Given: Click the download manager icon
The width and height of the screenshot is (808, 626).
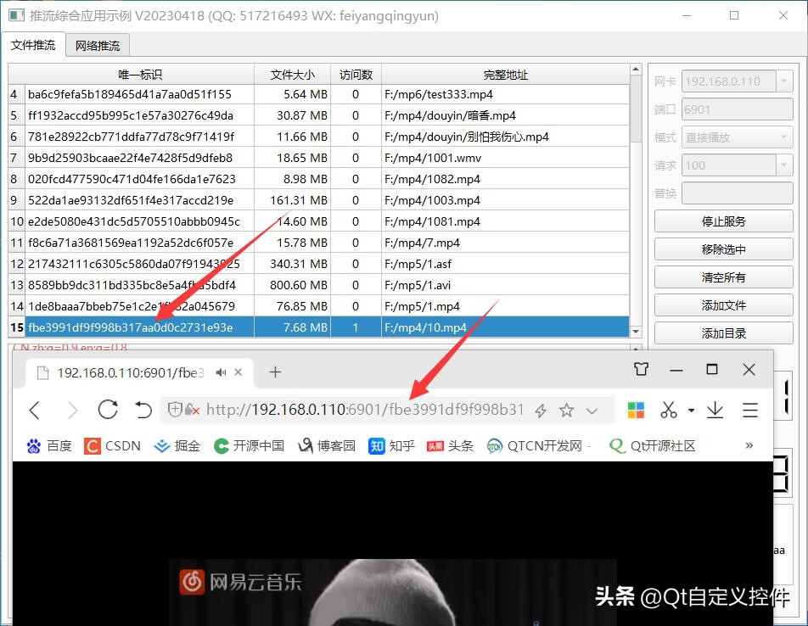Looking at the screenshot, I should click(715, 411).
